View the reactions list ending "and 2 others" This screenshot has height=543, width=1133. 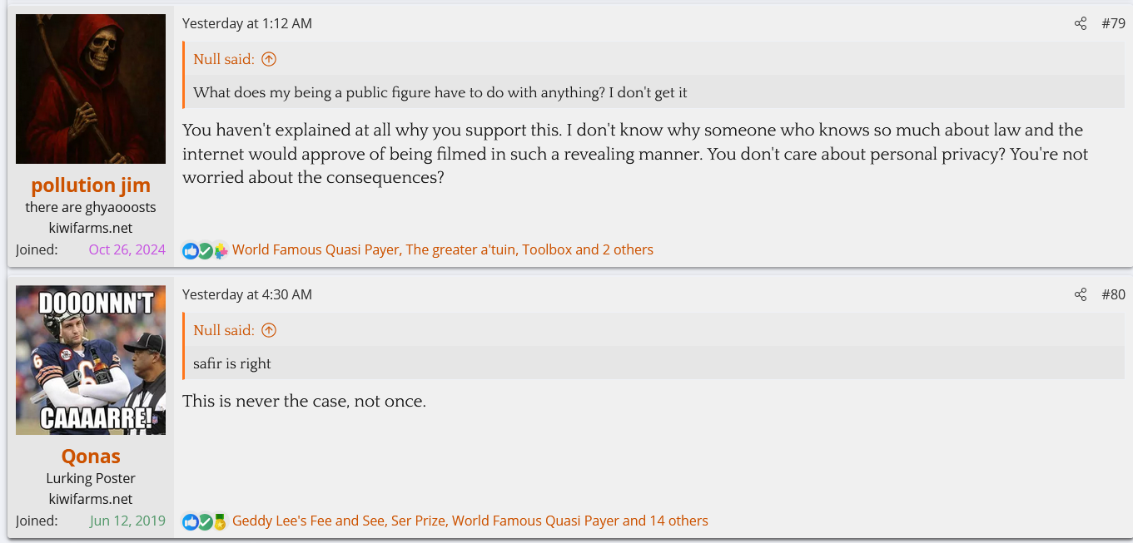coord(442,249)
